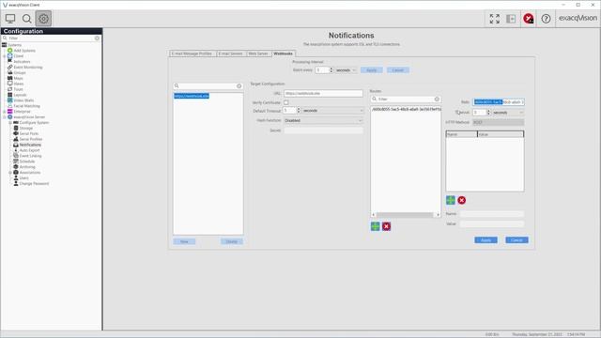Open Default Timeout unit dropdown
The width and height of the screenshot is (601, 338).
[332, 111]
